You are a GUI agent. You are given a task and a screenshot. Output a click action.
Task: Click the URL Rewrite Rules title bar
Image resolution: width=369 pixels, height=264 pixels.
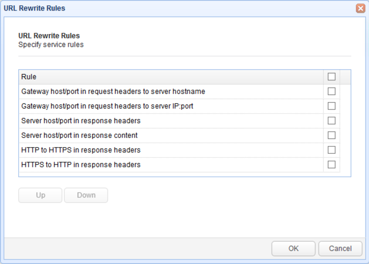tap(179, 8)
